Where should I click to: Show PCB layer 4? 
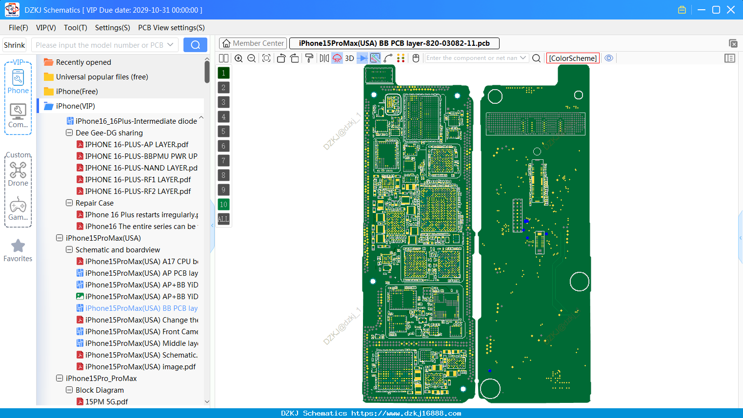click(x=223, y=117)
